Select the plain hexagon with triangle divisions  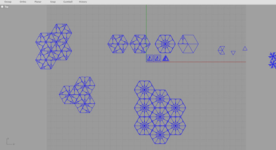pos(188,44)
